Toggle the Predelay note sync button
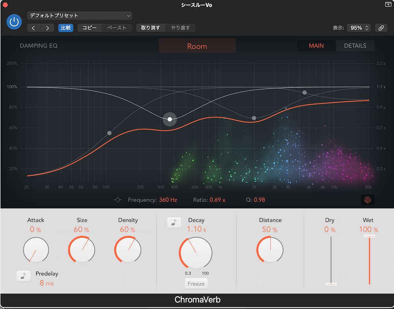This screenshot has height=309, width=394. [x=24, y=276]
